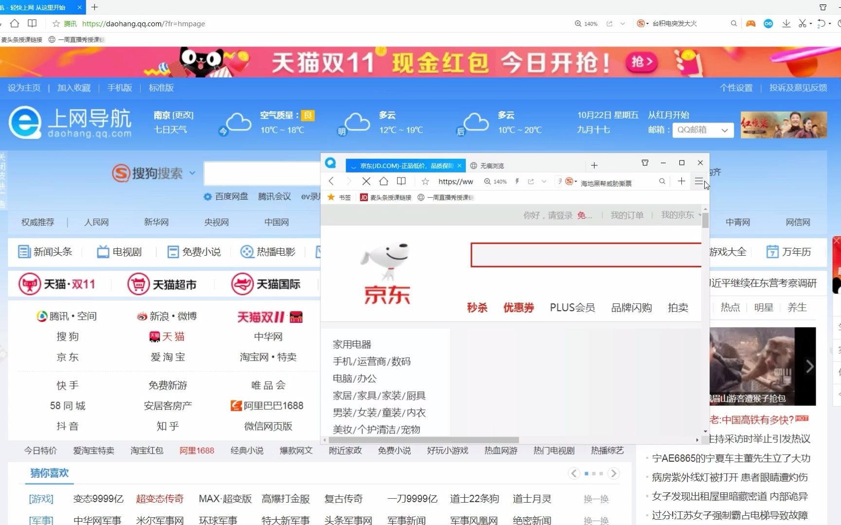Click the vertical scrollbar thumb in the JD window
The image size is (841, 525).
[x=705, y=220]
